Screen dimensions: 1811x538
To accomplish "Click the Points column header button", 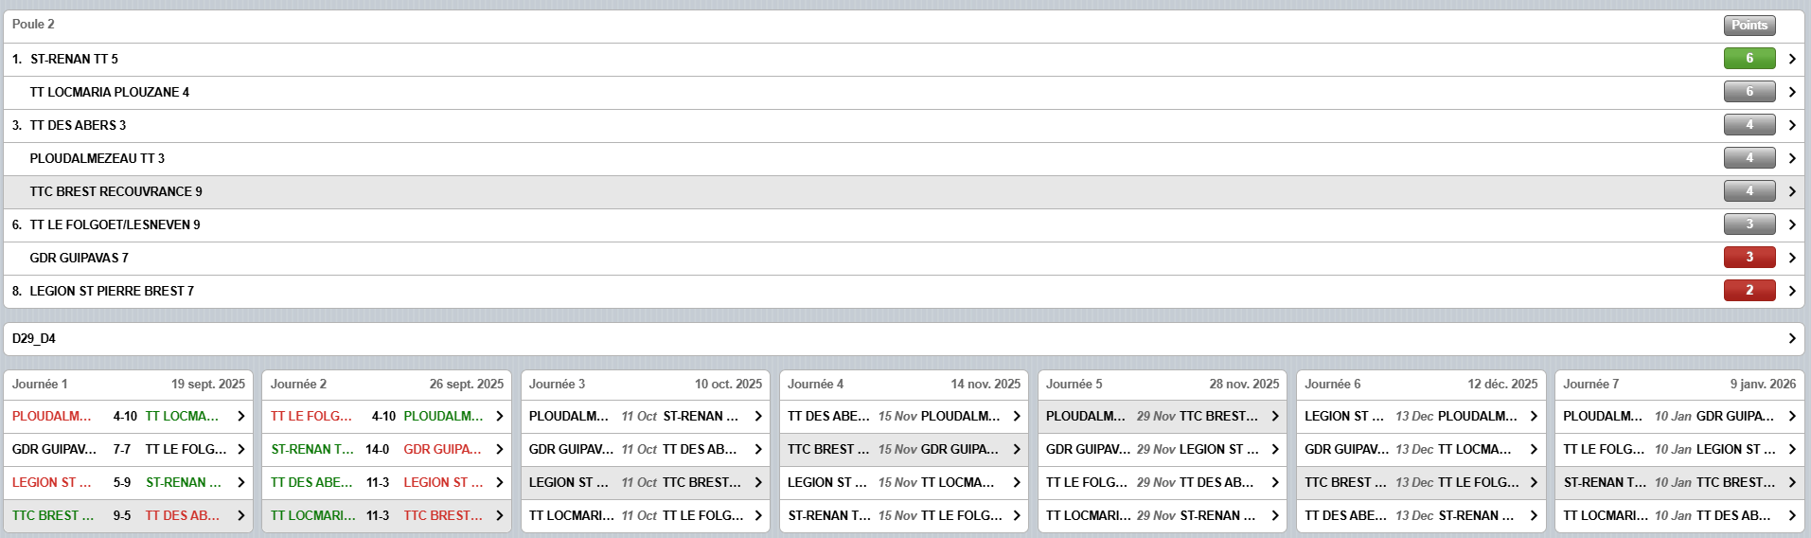I will [x=1749, y=26].
